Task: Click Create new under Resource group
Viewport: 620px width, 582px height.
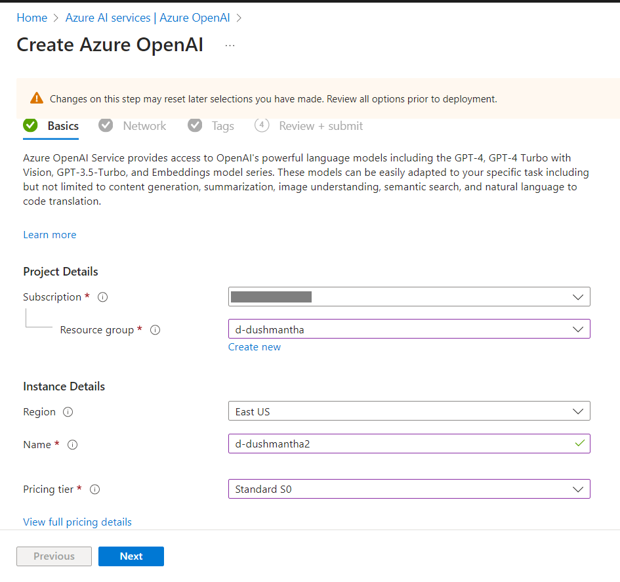Action: 255,346
